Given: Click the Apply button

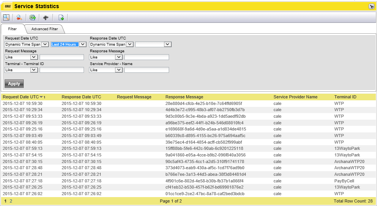Looking at the screenshot, I should 14,84.
